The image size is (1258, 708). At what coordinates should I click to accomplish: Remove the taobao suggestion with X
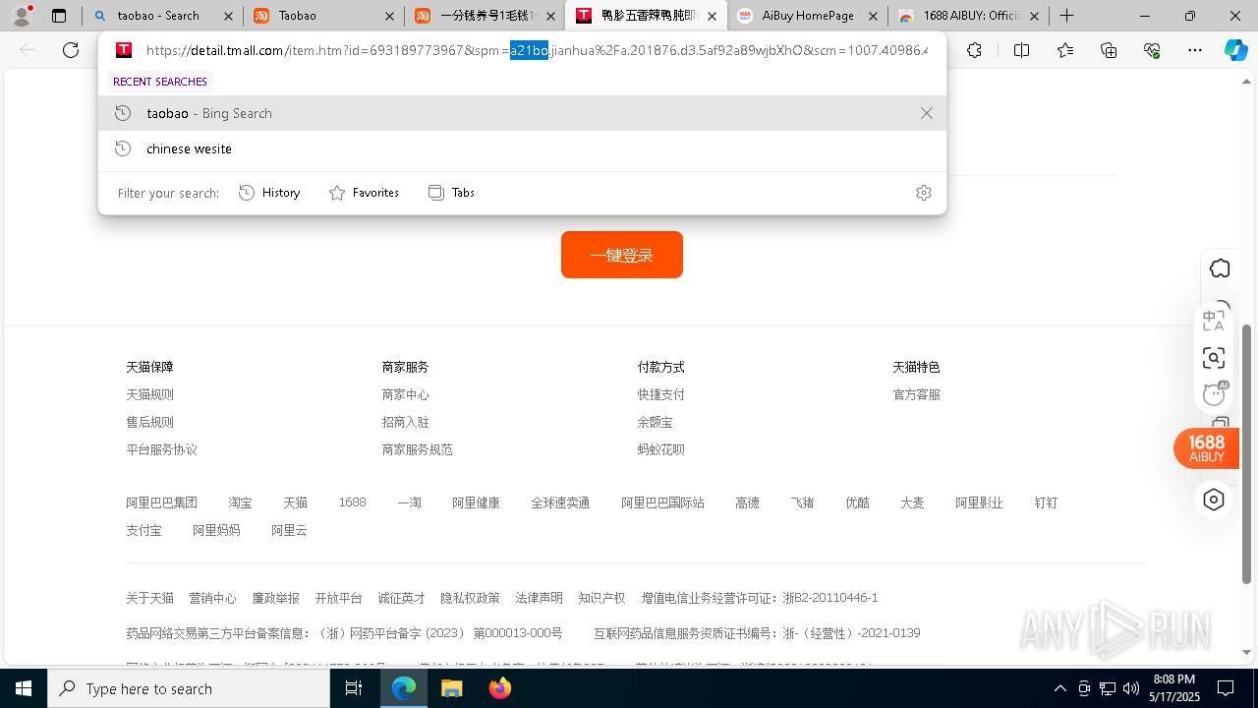click(926, 113)
